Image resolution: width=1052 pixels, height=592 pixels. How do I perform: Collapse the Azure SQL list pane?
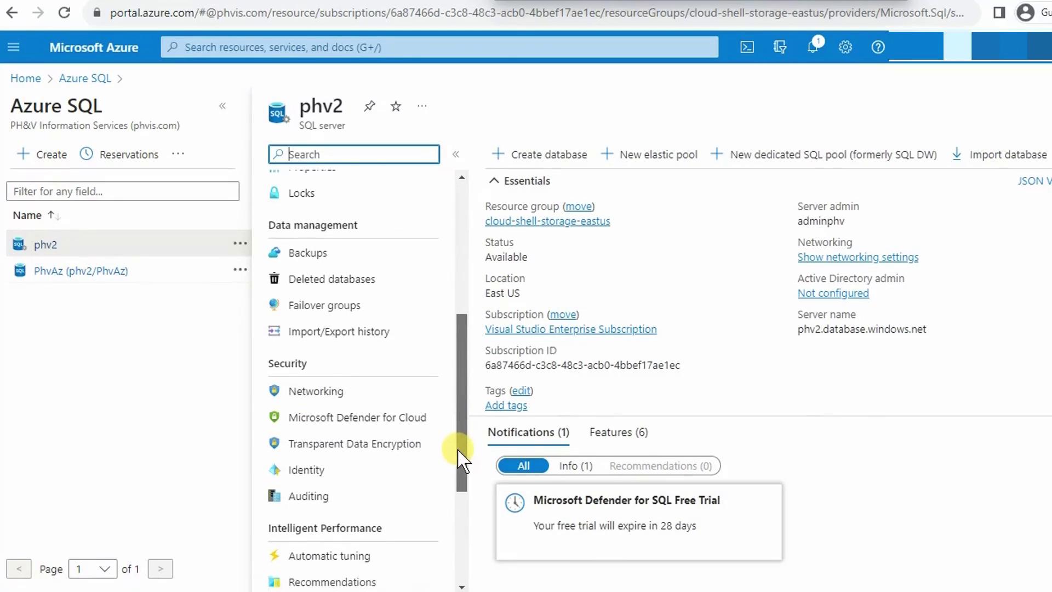coord(222,106)
